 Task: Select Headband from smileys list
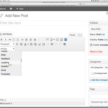point(10,59)
